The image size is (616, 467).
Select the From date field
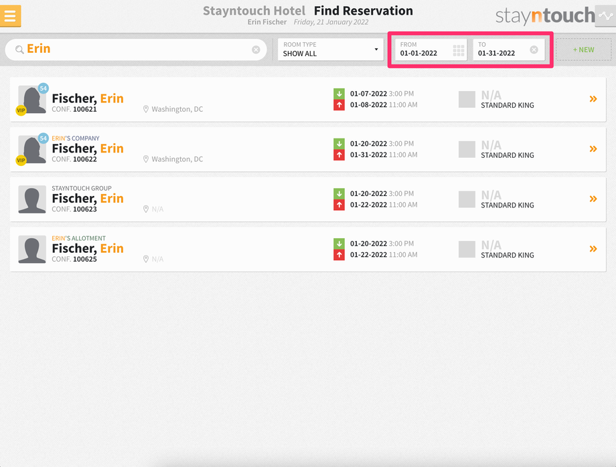click(431, 50)
